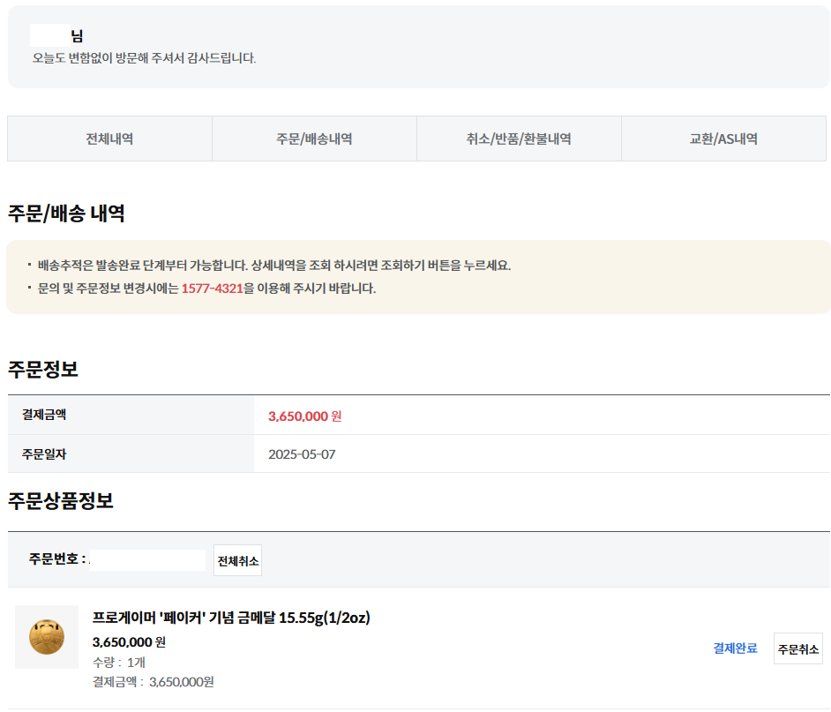Select the 취소/반품/환불내역 tab
Viewport: 831px width, 712px height.
coord(519,139)
